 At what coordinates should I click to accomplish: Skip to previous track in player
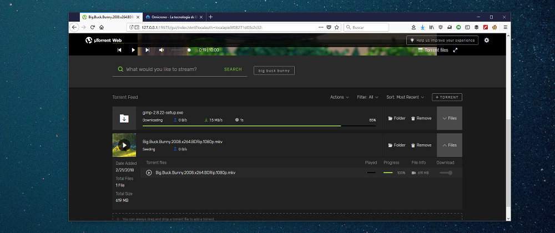coord(119,50)
